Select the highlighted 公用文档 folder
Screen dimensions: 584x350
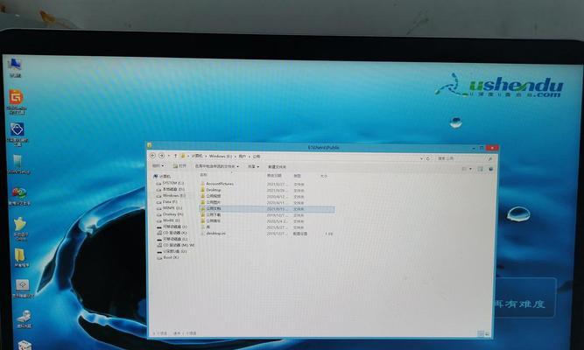pos(267,209)
